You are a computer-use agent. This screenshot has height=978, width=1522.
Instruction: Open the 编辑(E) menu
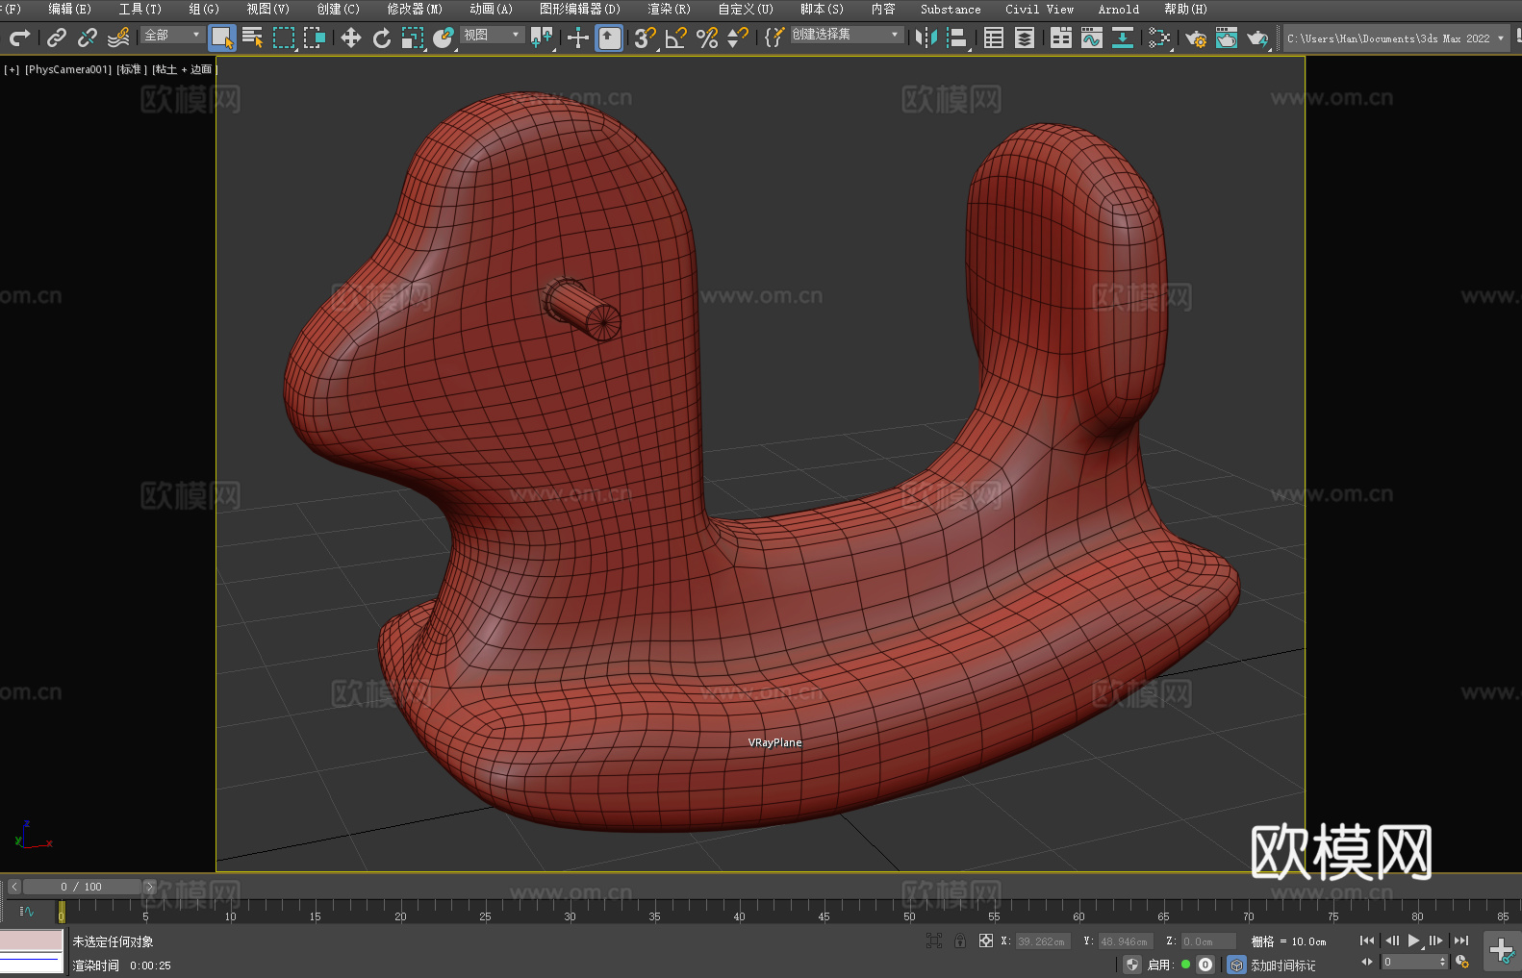(69, 9)
